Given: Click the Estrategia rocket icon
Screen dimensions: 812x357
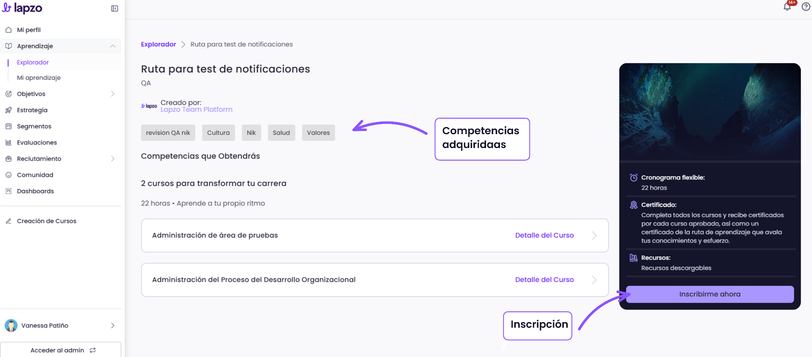Looking at the screenshot, I should pyautogui.click(x=8, y=110).
